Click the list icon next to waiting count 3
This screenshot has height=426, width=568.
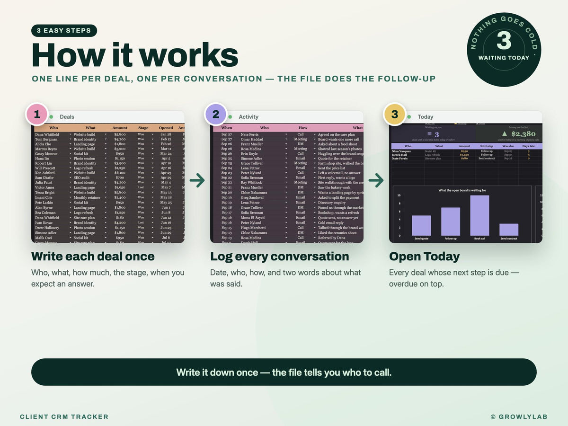click(x=429, y=134)
